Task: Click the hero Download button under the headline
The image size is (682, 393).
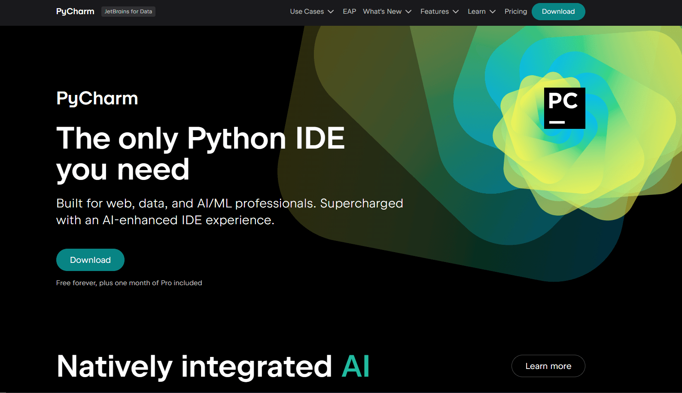Action: click(90, 260)
